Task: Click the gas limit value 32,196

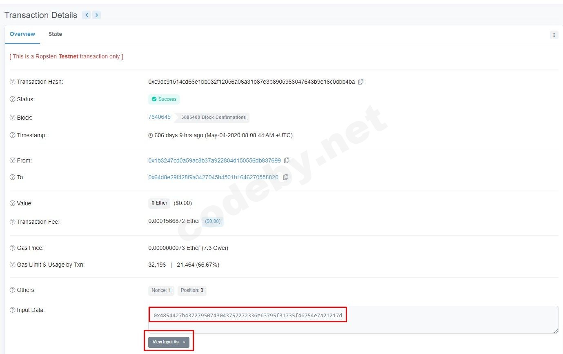Action: [157, 265]
